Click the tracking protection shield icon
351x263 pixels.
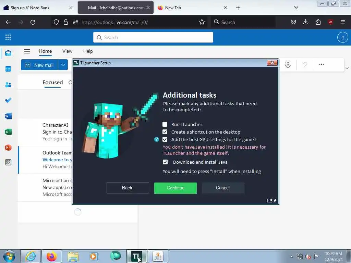(56, 22)
